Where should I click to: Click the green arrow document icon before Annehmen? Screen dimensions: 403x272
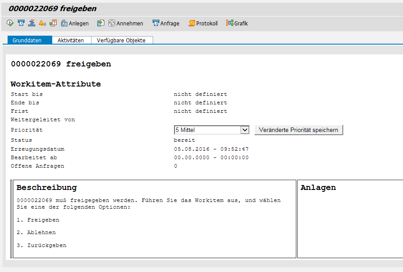[x=101, y=23]
